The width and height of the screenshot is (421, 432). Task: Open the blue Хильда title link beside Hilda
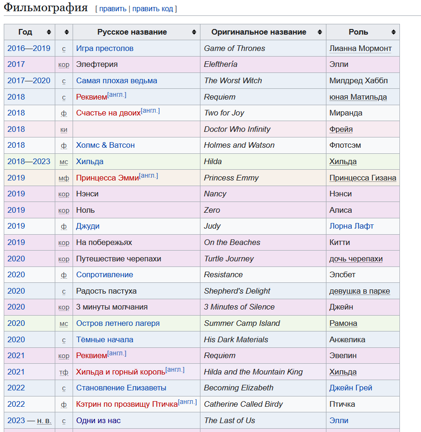(x=89, y=161)
